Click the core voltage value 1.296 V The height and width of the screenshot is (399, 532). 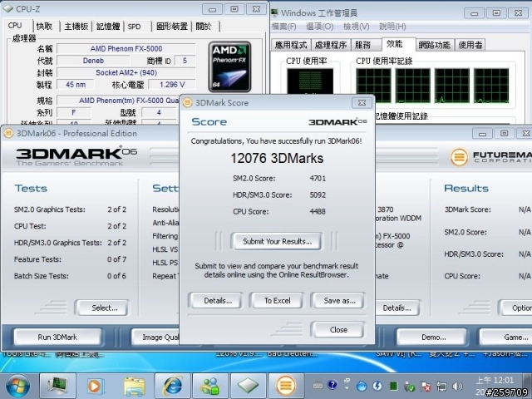(x=172, y=85)
